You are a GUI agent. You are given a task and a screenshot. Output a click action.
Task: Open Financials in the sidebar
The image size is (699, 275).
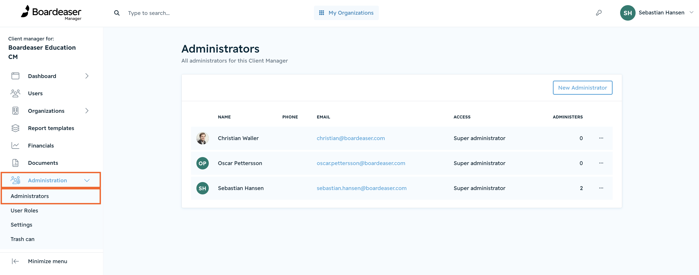(41, 146)
